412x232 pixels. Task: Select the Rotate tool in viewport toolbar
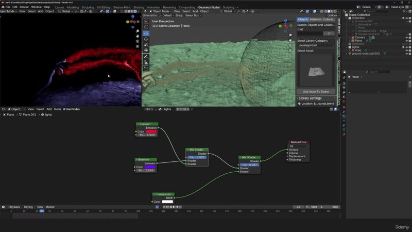[146, 39]
